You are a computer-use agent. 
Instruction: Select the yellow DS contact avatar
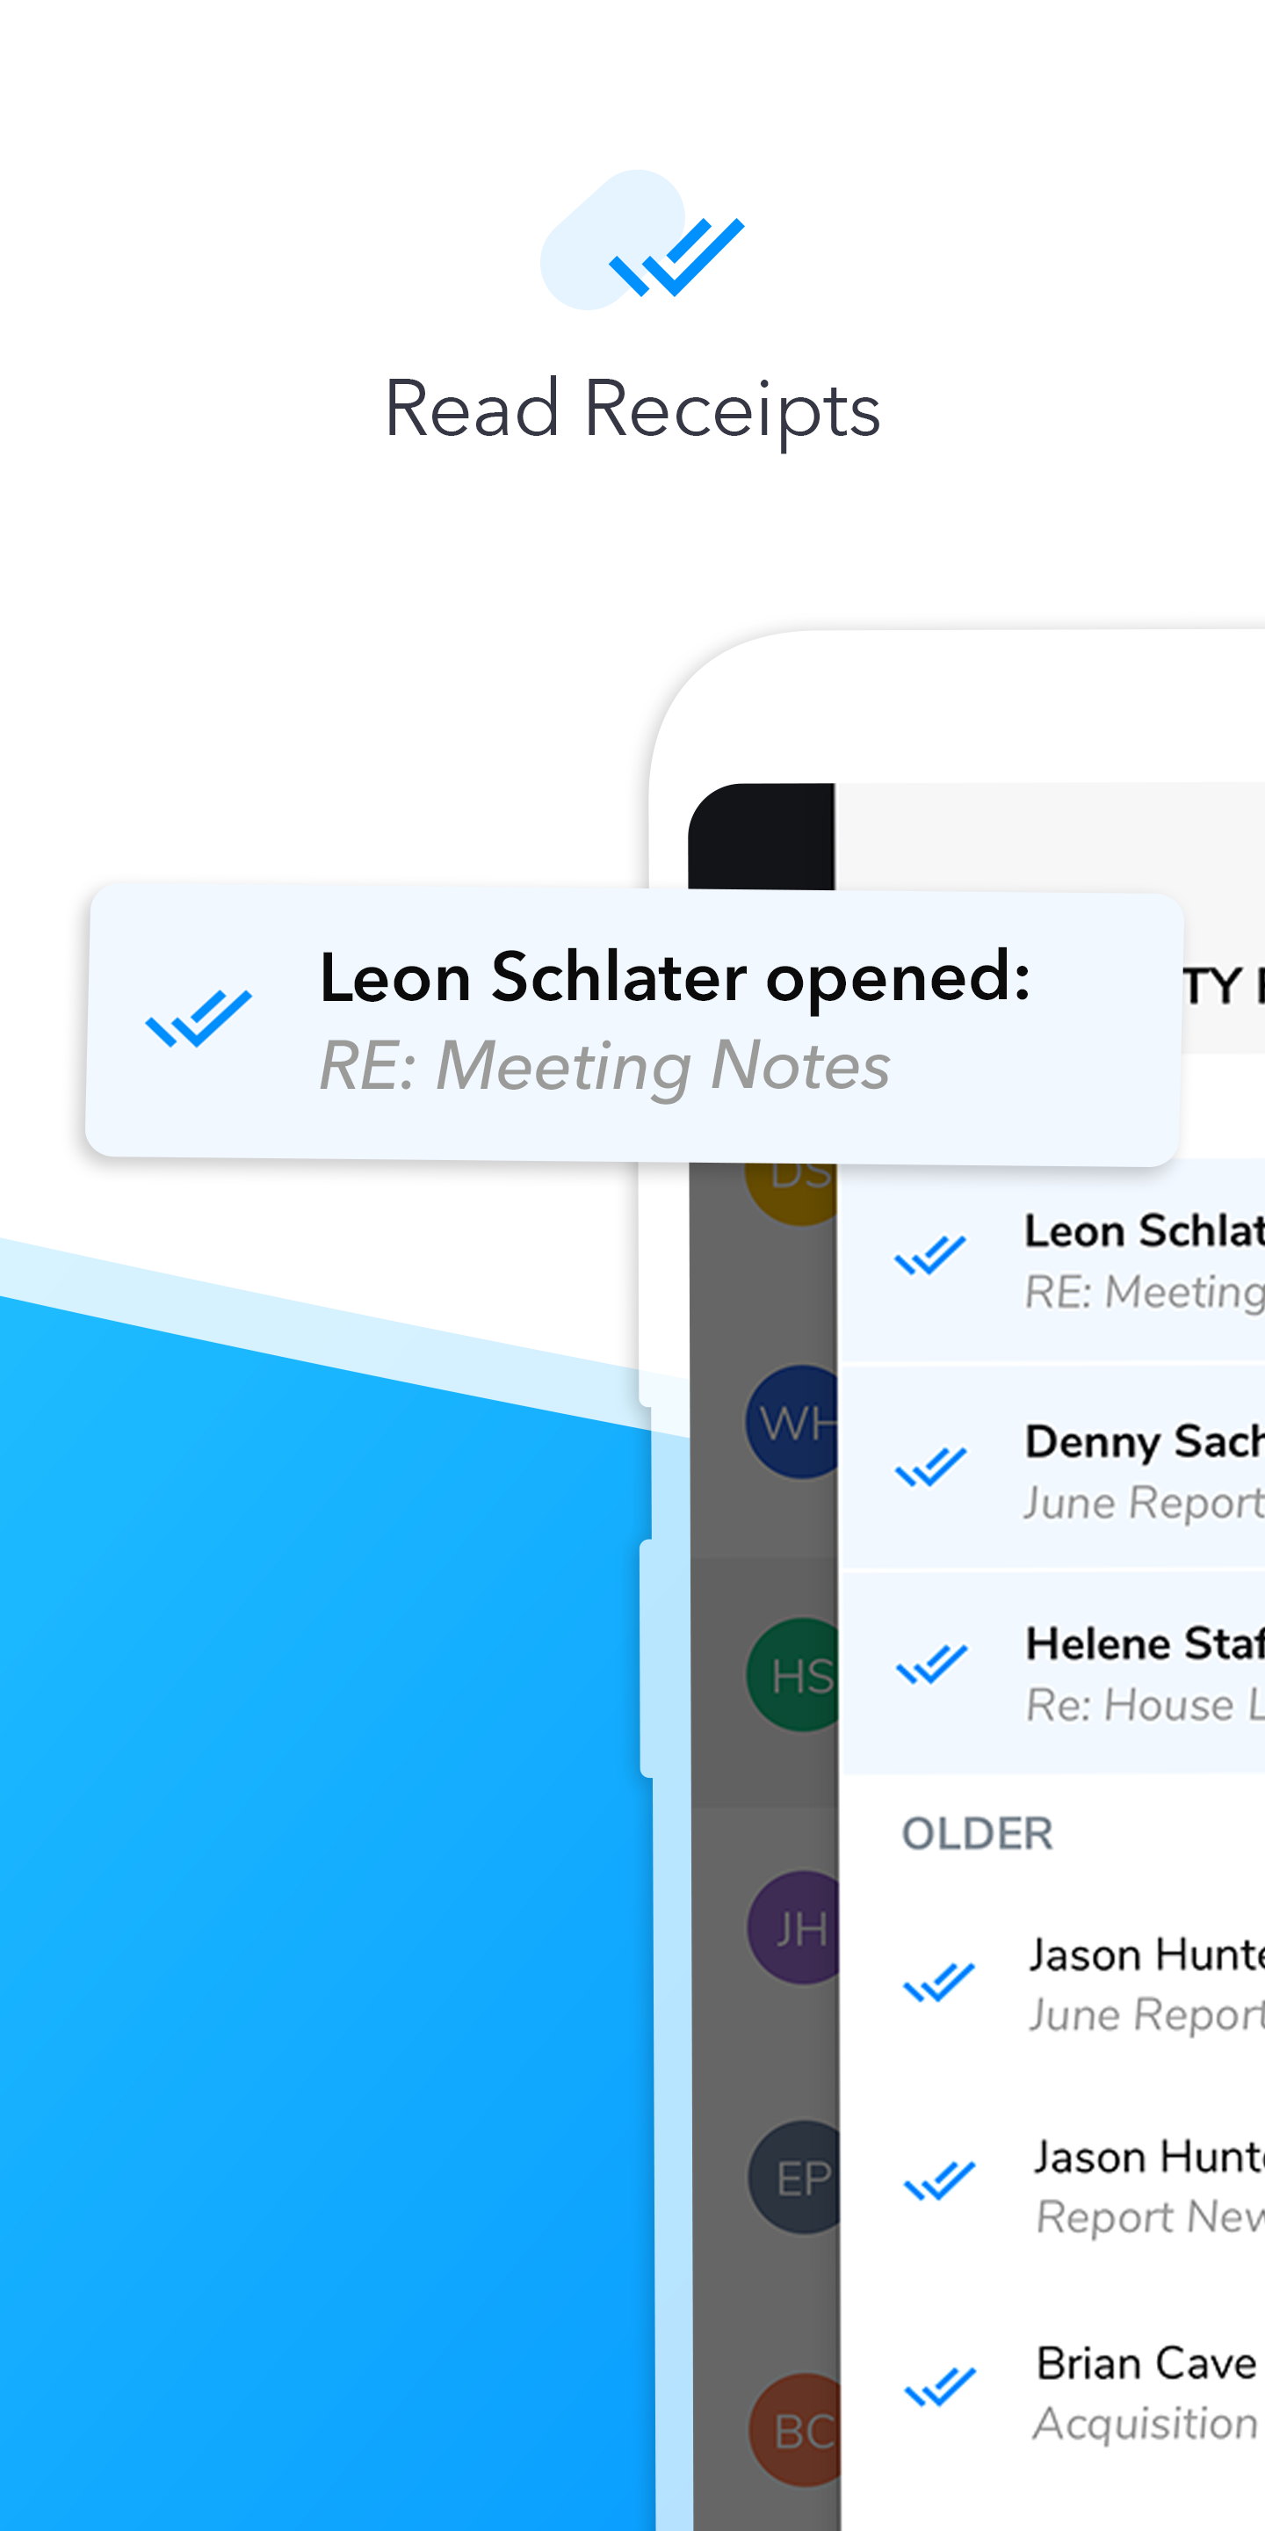pos(792,1193)
